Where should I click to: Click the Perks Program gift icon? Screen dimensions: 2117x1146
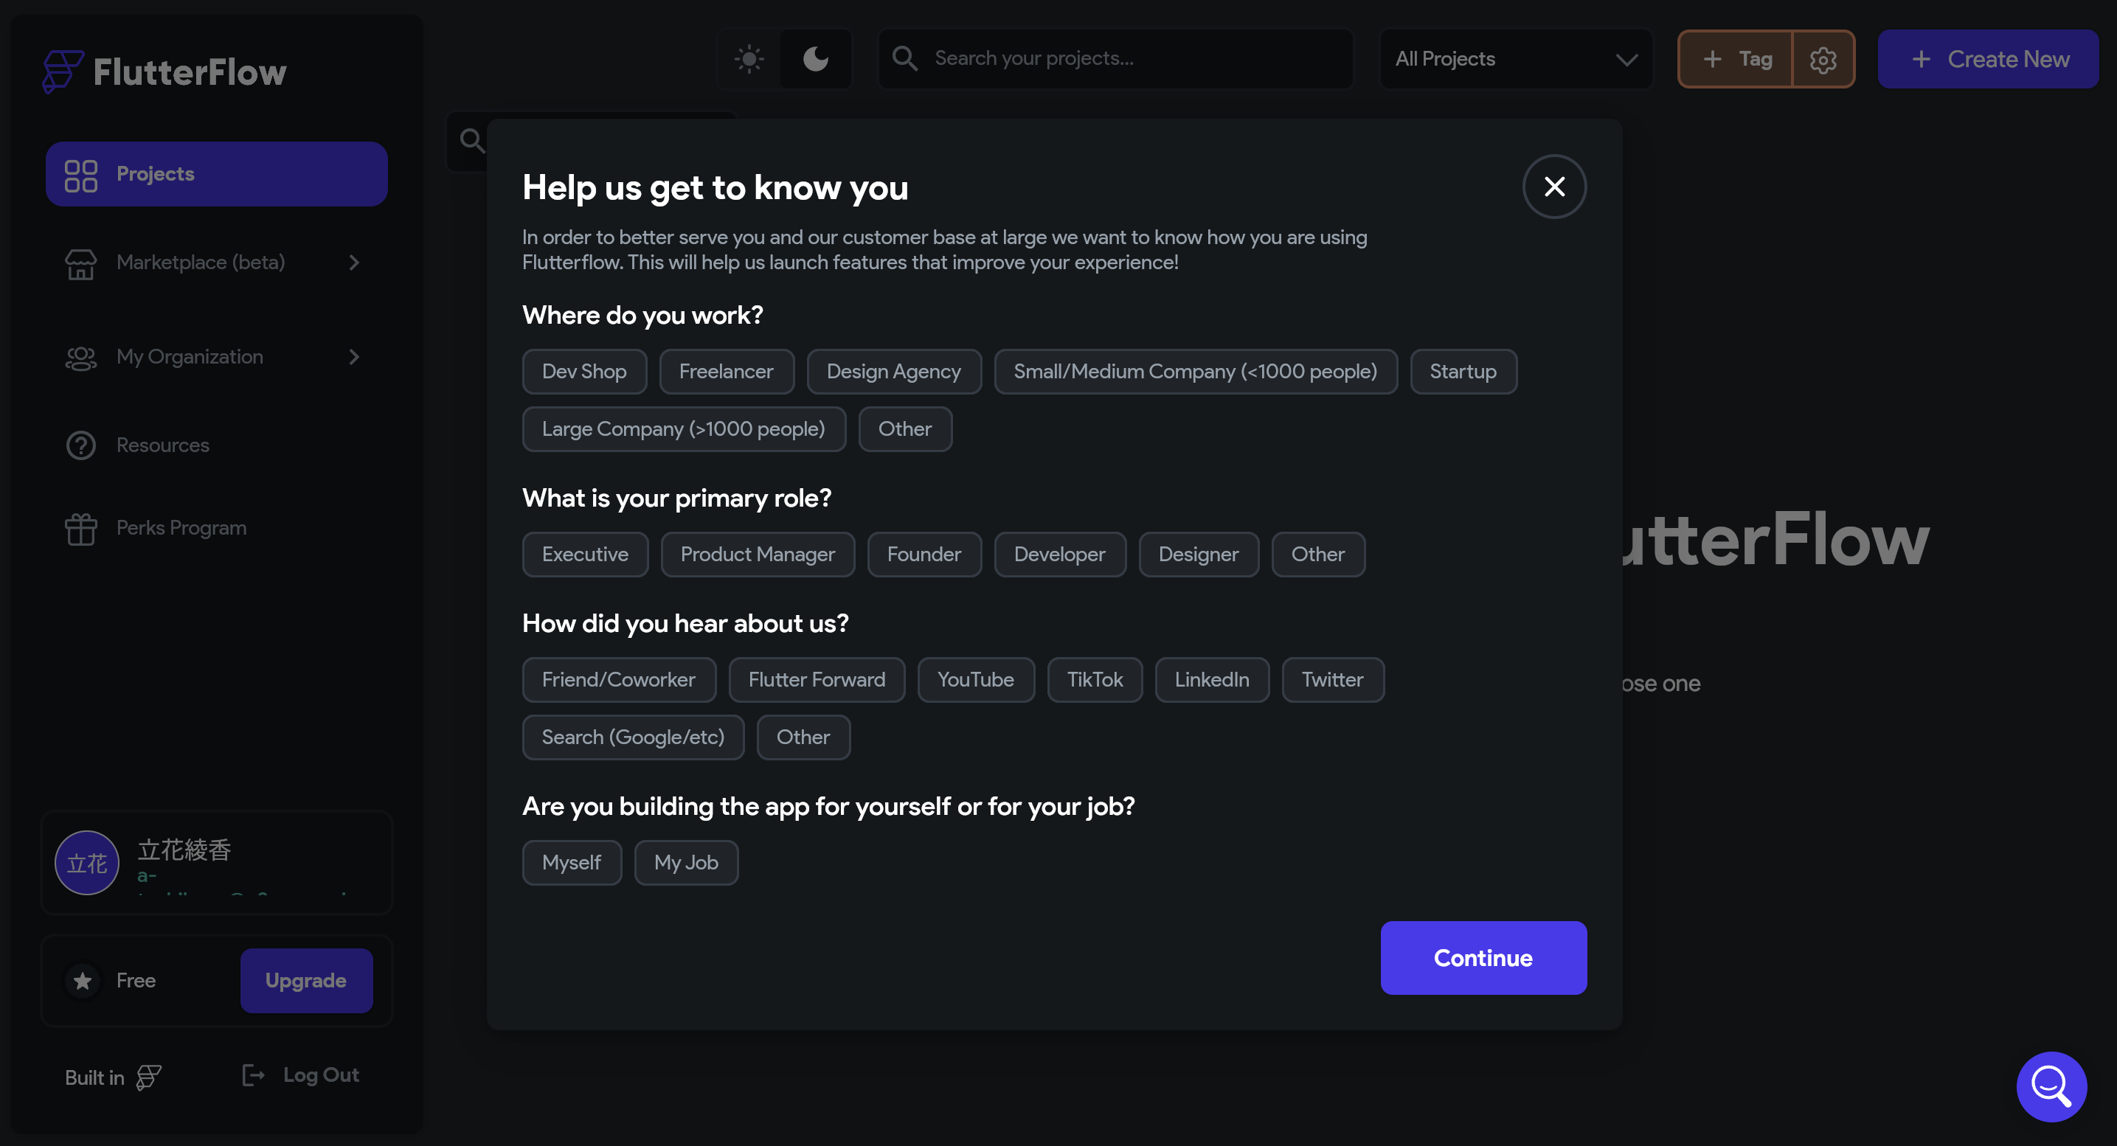(80, 528)
